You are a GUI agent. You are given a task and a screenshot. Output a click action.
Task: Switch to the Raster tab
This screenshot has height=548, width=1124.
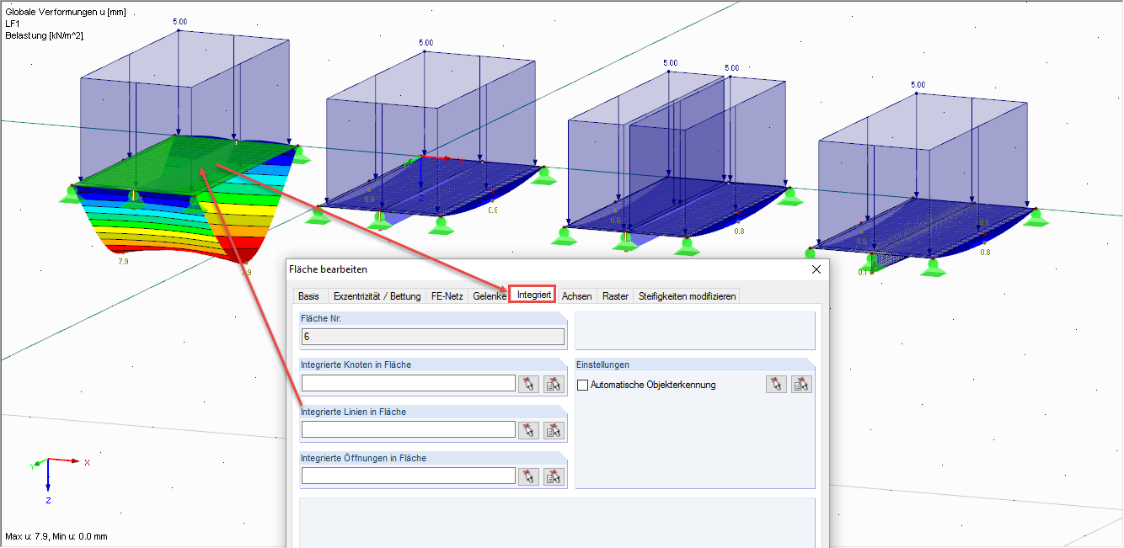[x=615, y=296]
